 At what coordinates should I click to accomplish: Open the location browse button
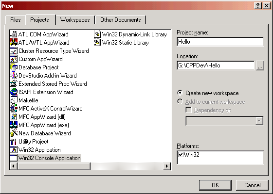260,65
